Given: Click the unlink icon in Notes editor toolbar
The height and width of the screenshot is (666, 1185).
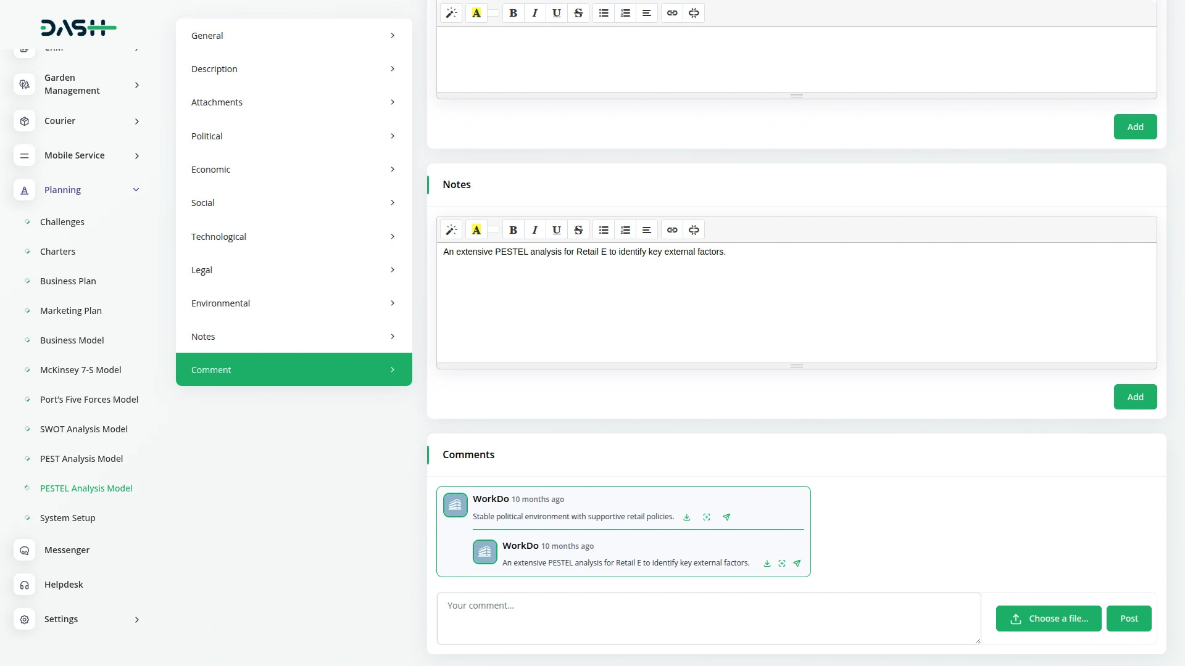Looking at the screenshot, I should (x=694, y=230).
